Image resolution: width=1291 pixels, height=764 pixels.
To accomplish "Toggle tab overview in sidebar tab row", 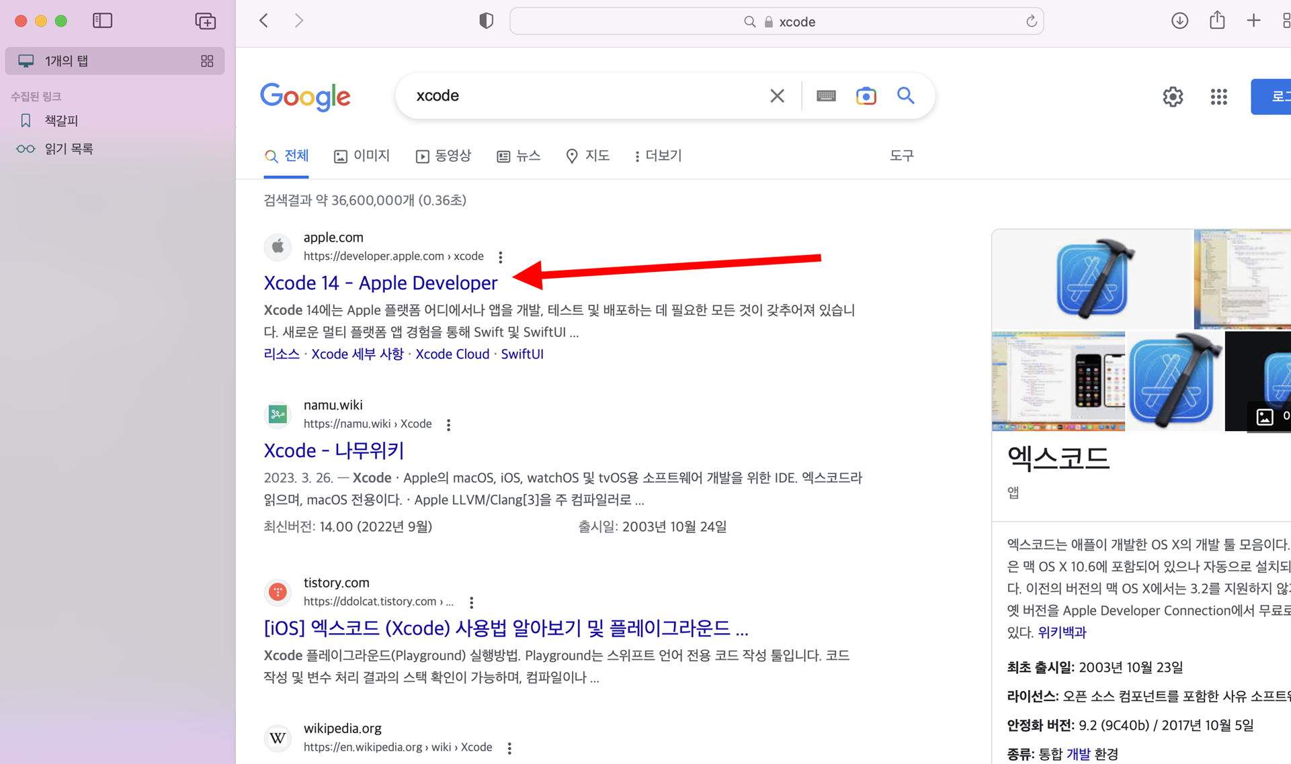I will point(207,61).
